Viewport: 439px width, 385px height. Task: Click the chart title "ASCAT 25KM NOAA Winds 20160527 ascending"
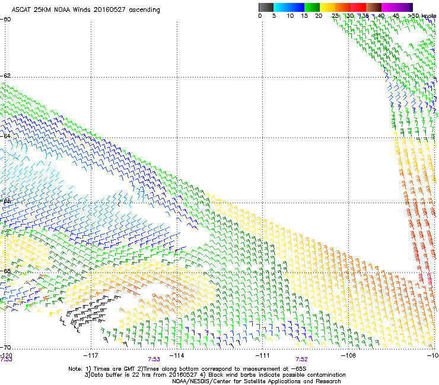(x=85, y=10)
